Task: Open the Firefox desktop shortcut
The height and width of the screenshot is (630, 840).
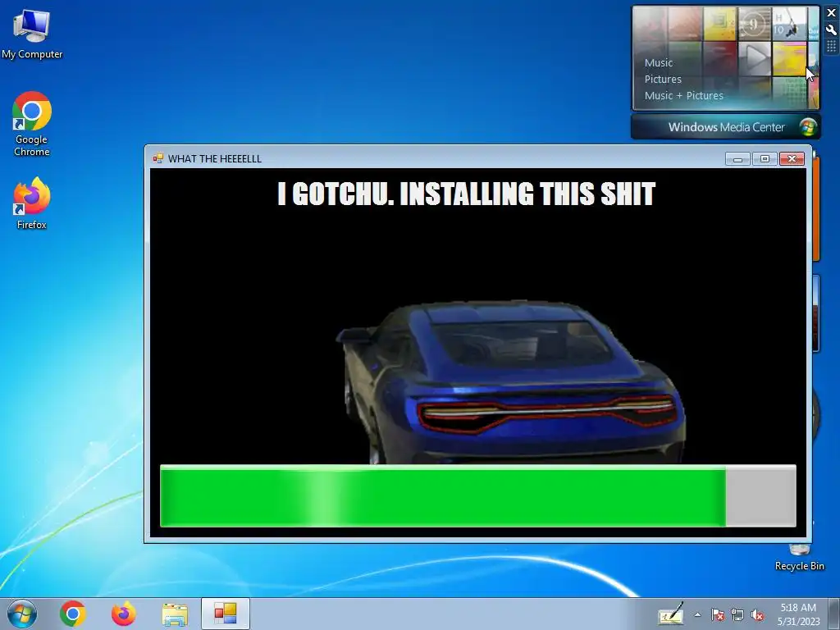Action: click(x=32, y=203)
